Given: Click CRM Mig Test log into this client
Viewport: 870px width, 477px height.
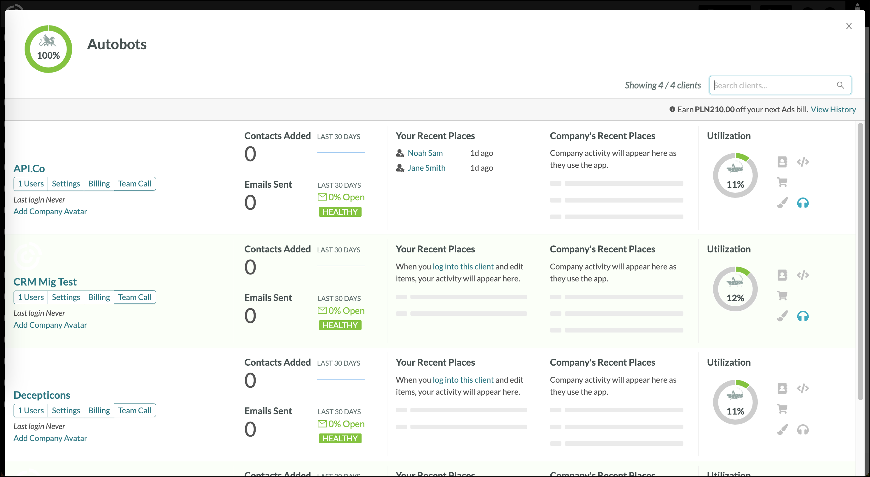Looking at the screenshot, I should coord(463,267).
